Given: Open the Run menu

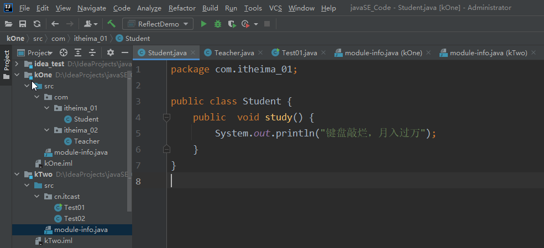Looking at the screenshot, I should [231, 8].
